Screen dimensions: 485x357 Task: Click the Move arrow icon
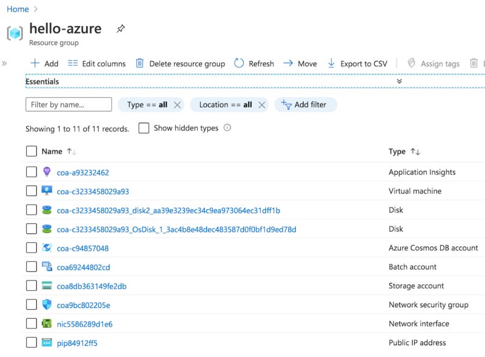click(288, 63)
